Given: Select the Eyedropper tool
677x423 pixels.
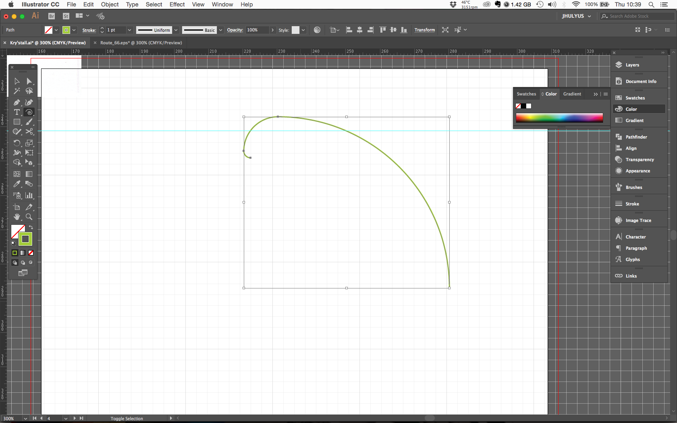Looking at the screenshot, I should tap(17, 184).
